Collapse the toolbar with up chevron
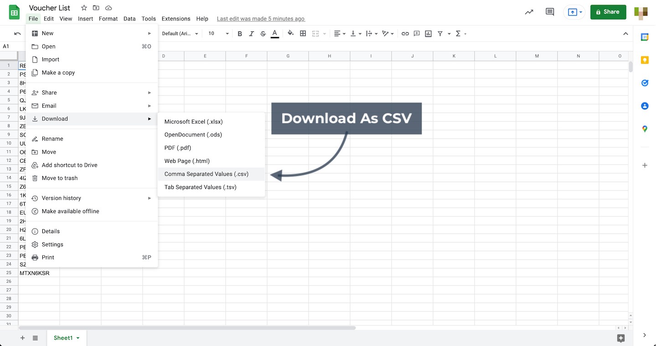656x346 pixels. pyautogui.click(x=625, y=34)
